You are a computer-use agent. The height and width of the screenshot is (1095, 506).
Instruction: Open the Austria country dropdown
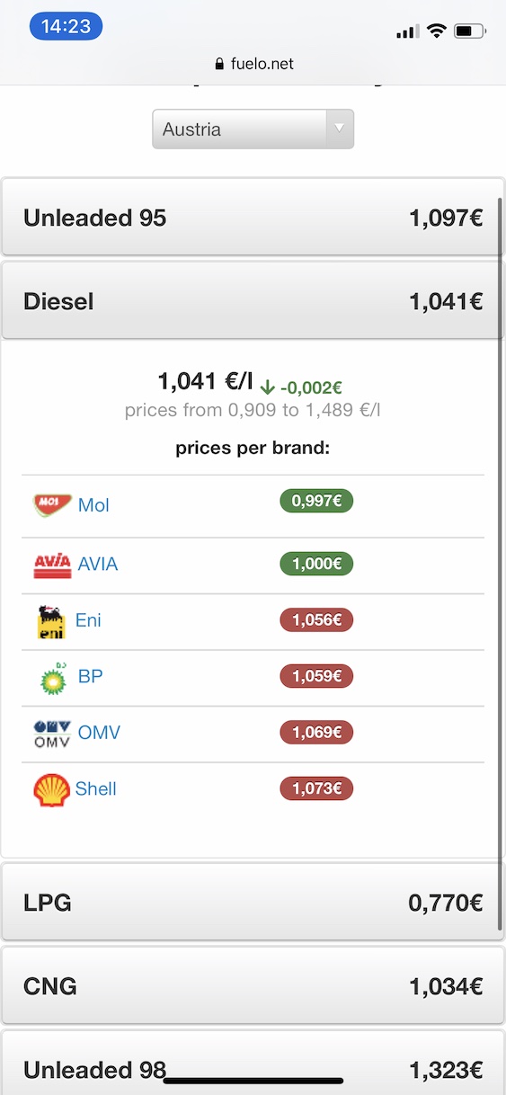coord(253,129)
